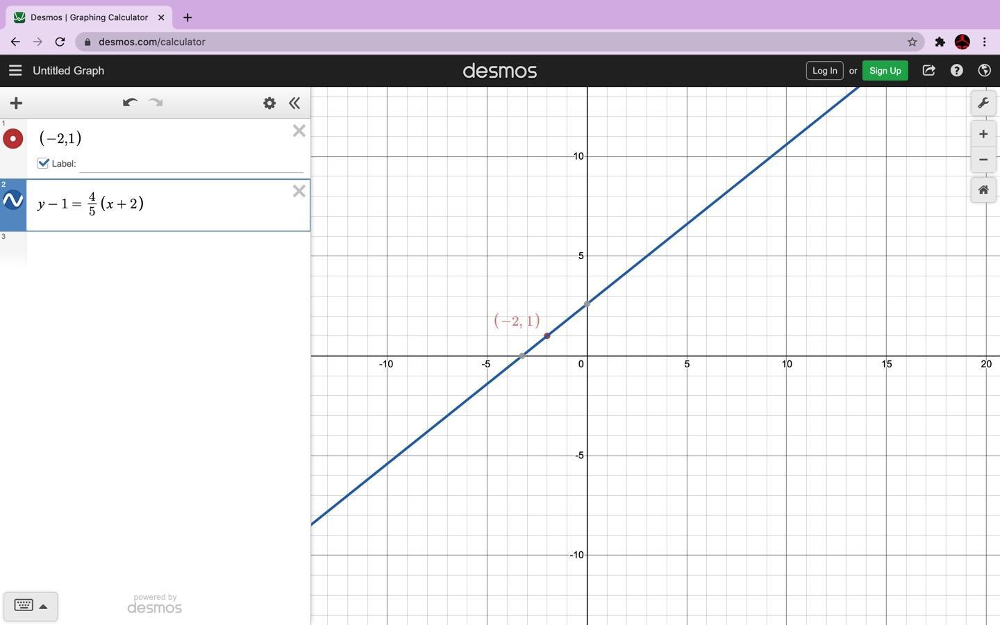
Task: Toggle visibility of the line equation
Action: [x=13, y=201]
